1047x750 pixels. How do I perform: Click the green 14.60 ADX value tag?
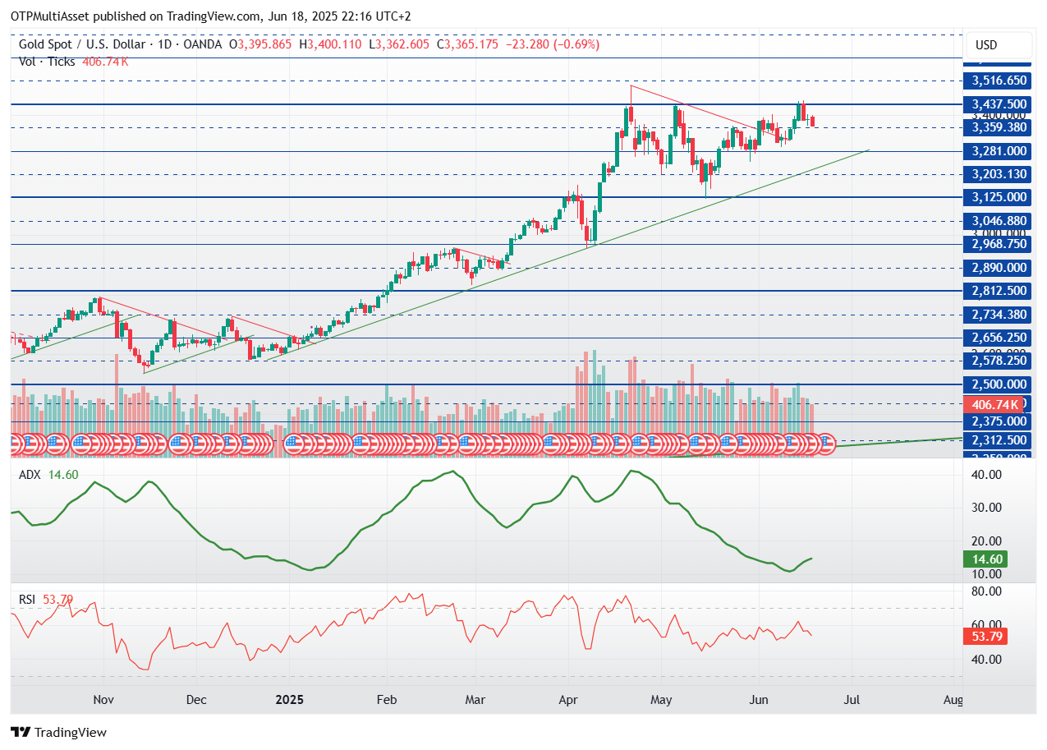[985, 559]
